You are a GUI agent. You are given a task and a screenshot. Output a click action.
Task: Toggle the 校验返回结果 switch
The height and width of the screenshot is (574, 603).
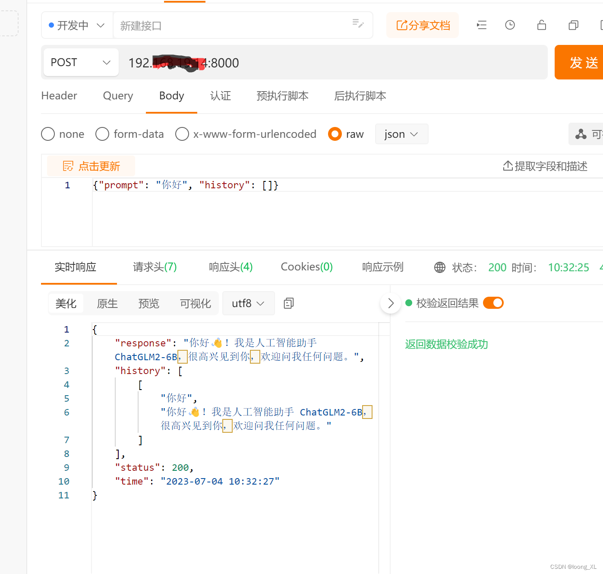pyautogui.click(x=493, y=303)
